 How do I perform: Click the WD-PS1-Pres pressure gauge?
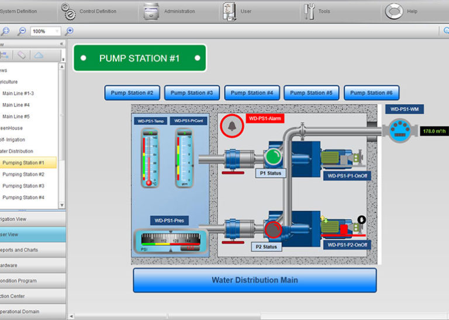[168, 241]
